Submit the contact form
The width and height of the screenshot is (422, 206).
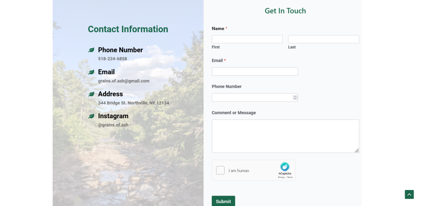(223, 201)
